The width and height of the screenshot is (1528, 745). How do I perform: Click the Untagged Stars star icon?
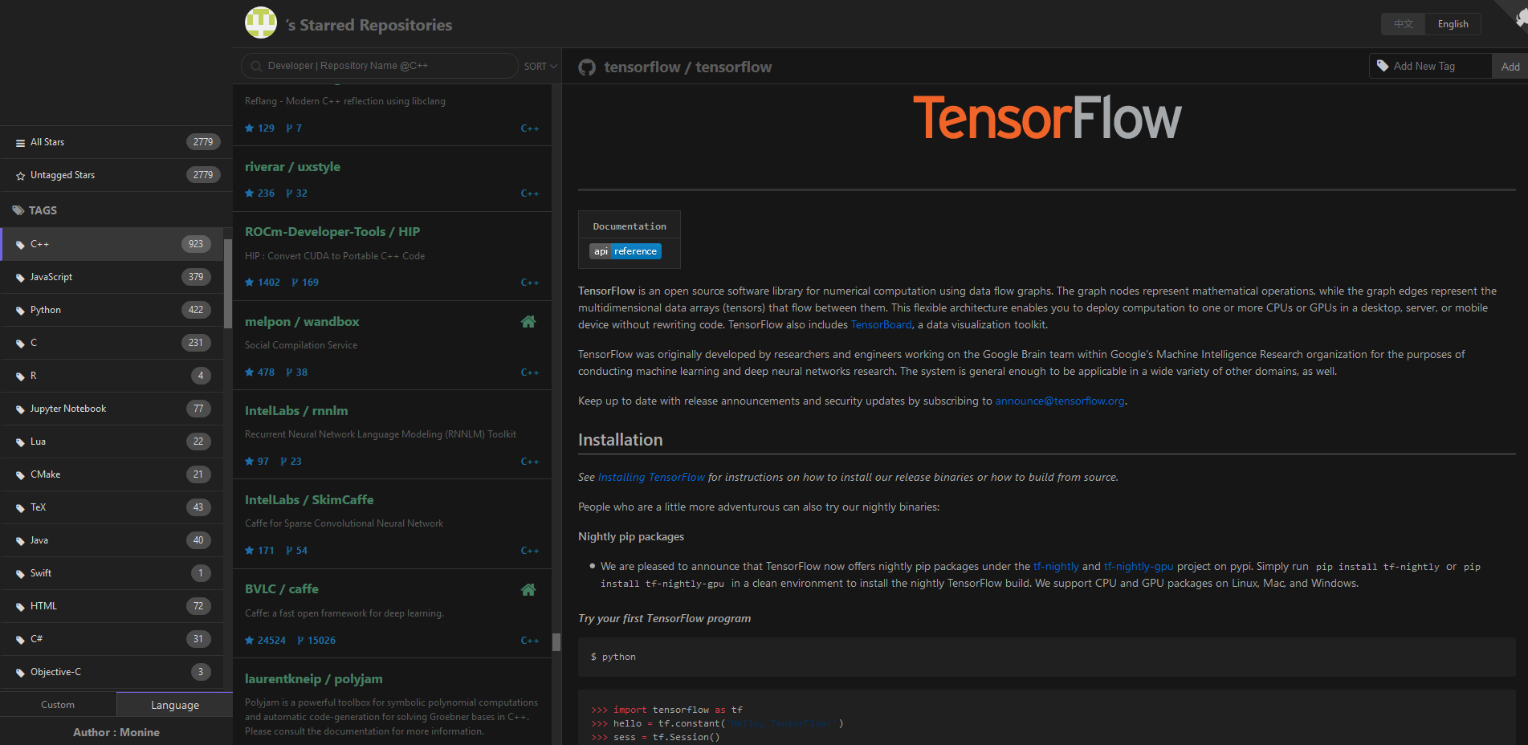click(x=20, y=175)
